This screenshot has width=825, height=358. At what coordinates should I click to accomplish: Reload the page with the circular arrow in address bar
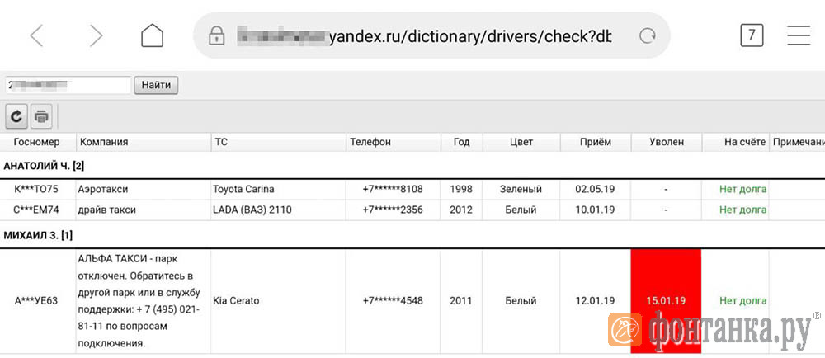[x=647, y=35]
